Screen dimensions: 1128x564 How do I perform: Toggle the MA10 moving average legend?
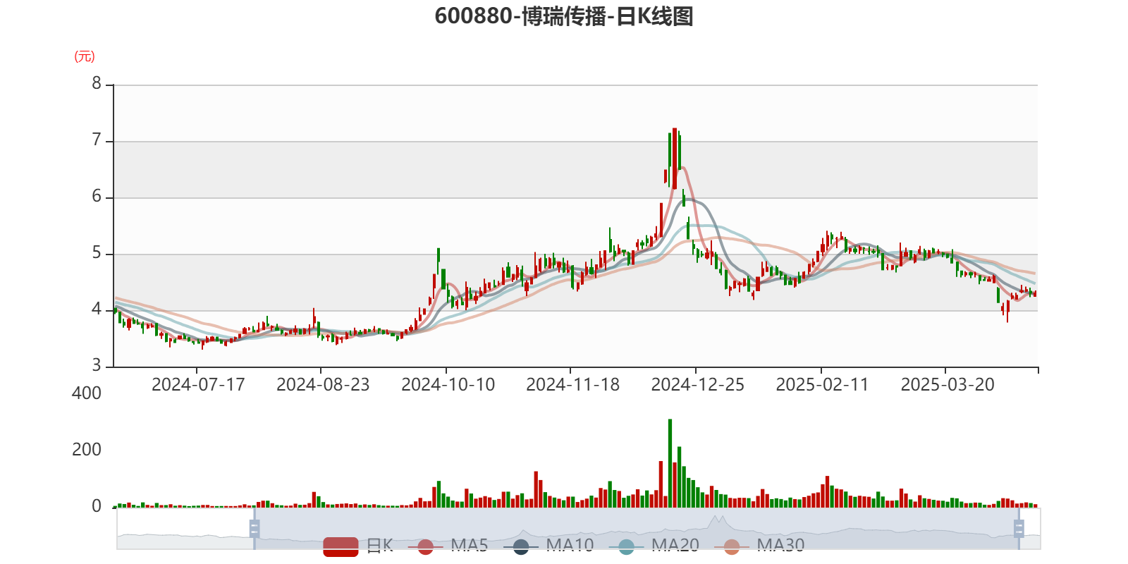point(548,546)
